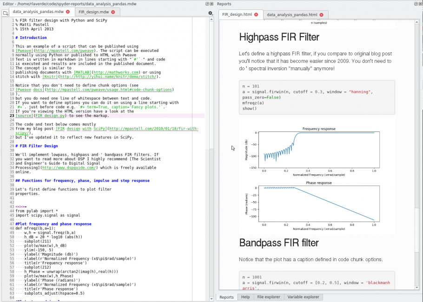This screenshot has width=423, height=302.
Task: Open the data_analysis_pandas.html report tab
Action: tap(293, 15)
